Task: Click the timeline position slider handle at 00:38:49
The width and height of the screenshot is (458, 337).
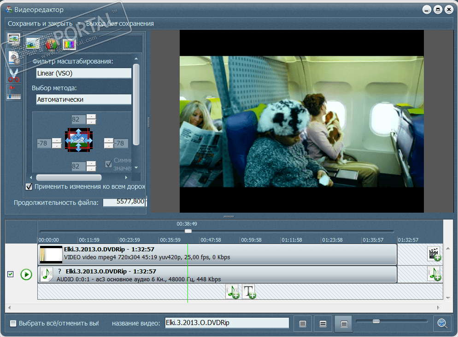Action: coord(188,231)
